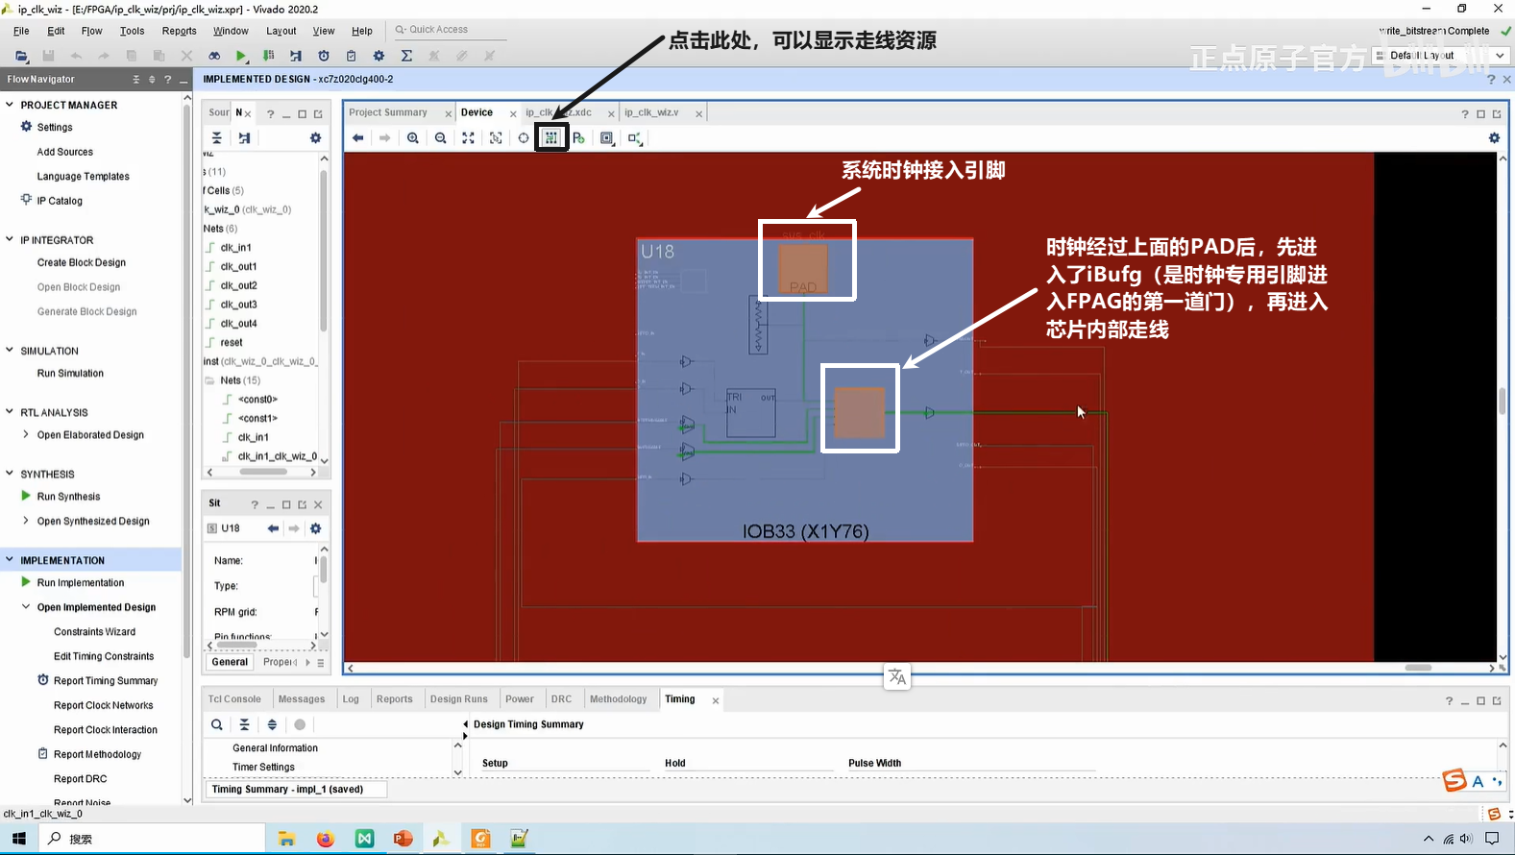
Task: Zoom in on the Device view
Action: [x=413, y=138]
